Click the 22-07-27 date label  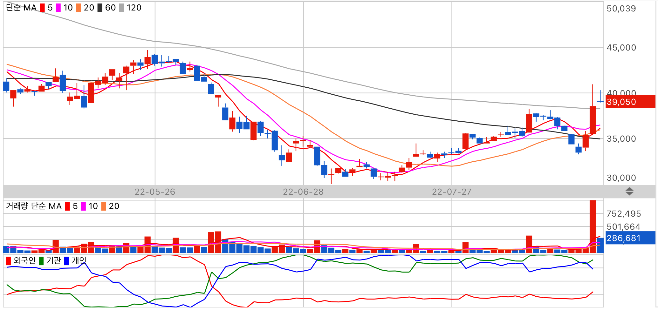pos(452,192)
